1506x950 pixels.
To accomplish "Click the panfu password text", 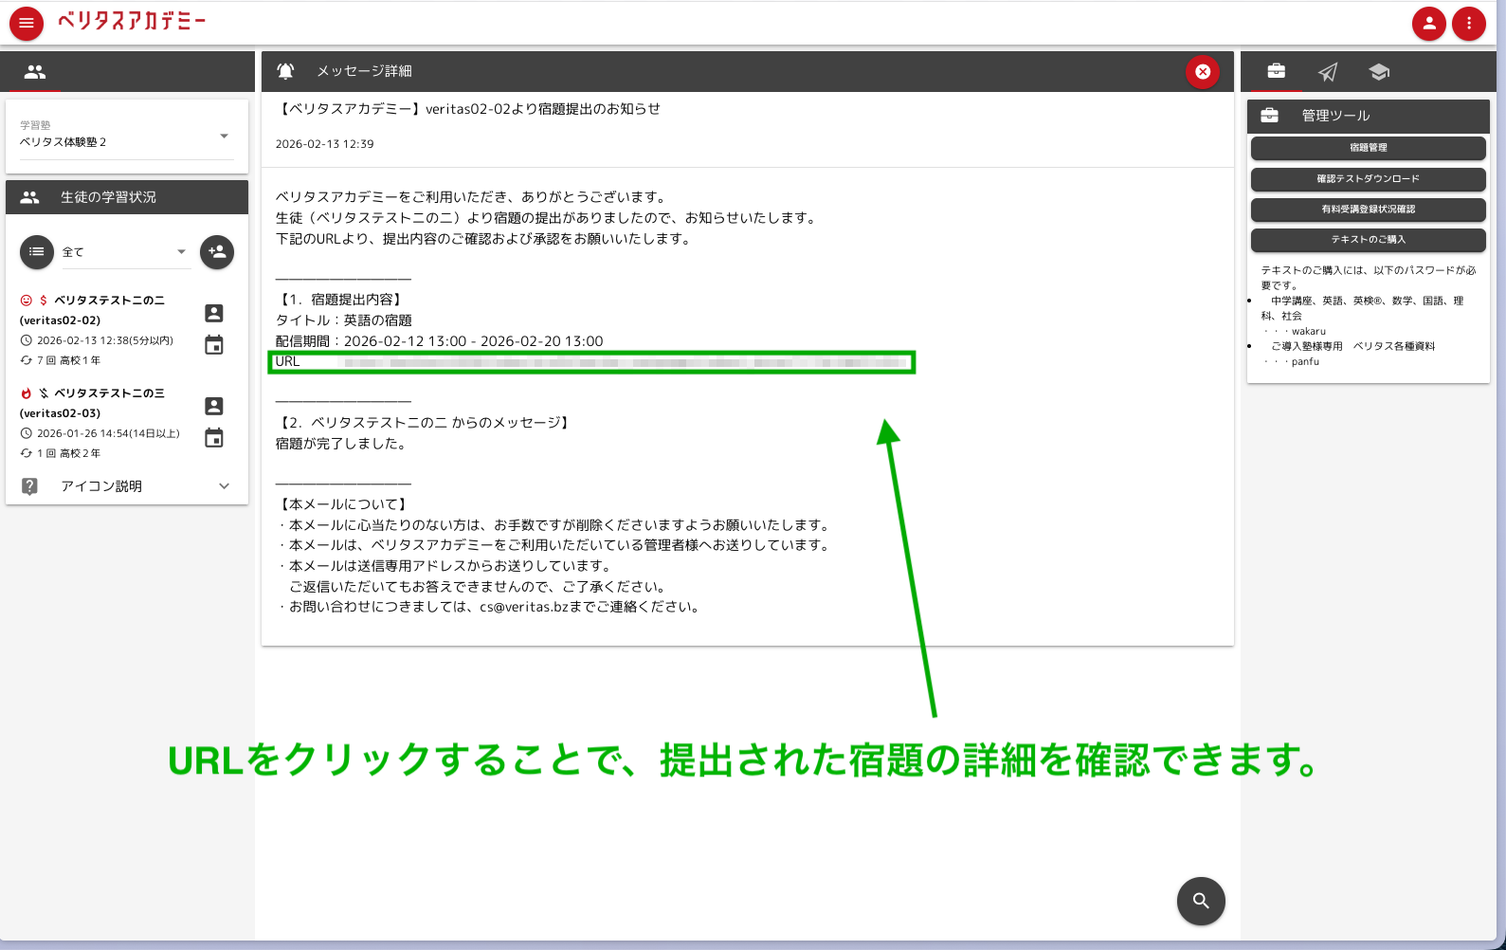I will (x=1305, y=361).
